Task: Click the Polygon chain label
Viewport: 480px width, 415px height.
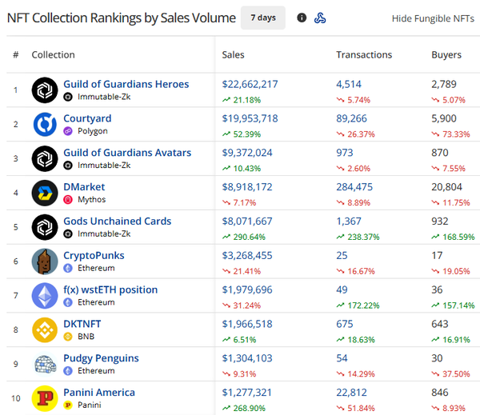Action: coord(93,131)
